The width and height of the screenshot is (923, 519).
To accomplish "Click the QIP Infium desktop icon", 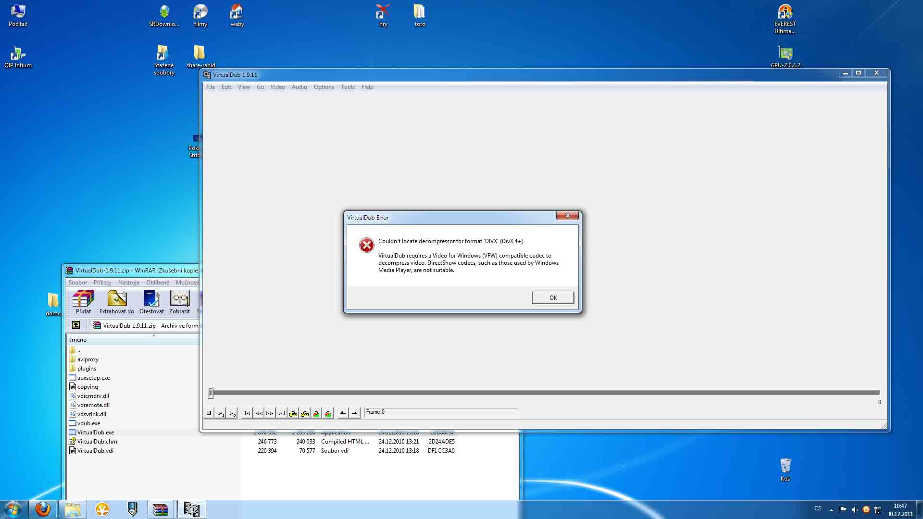I will tap(18, 57).
